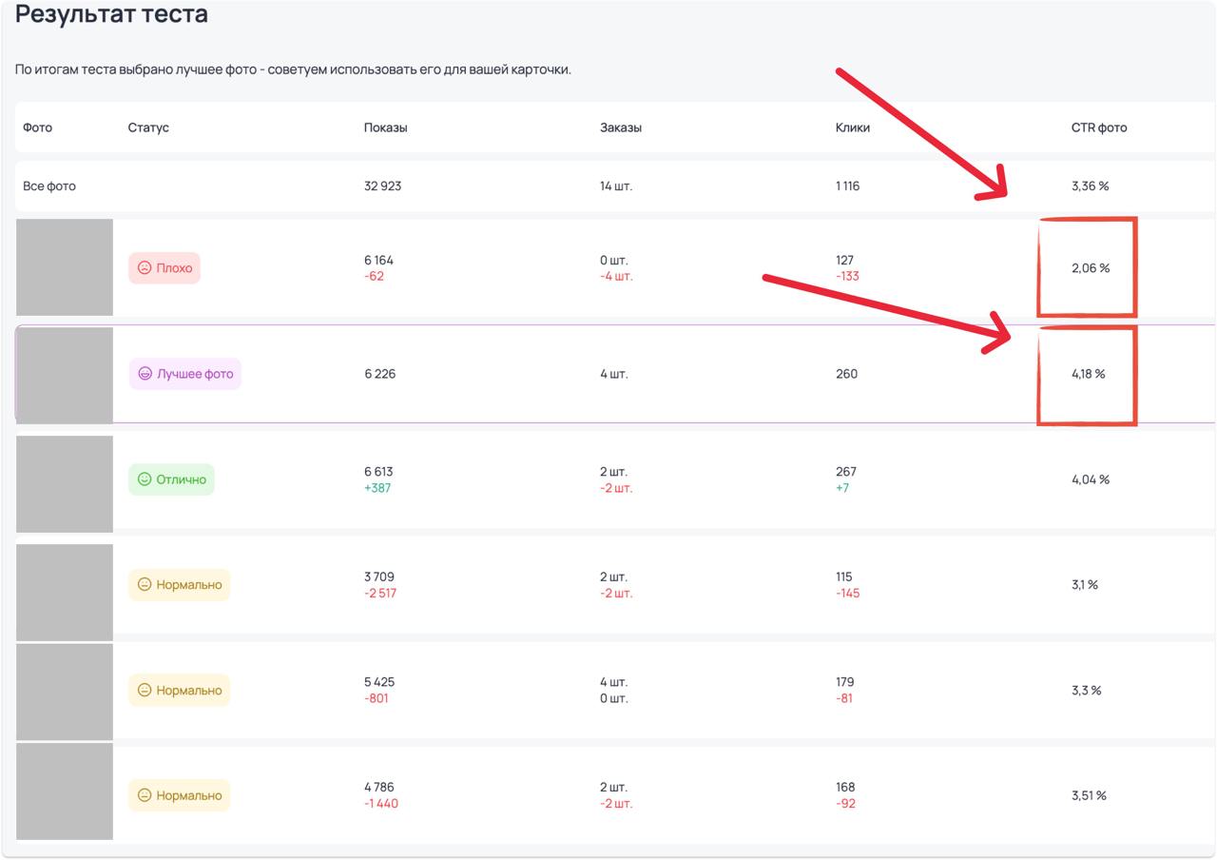Image resolution: width=1217 pixels, height=860 pixels.
Task: Click neutral face icon in the 4 786 row
Action: (145, 795)
